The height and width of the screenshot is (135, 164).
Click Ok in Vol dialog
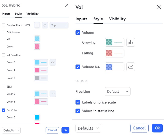157,128
